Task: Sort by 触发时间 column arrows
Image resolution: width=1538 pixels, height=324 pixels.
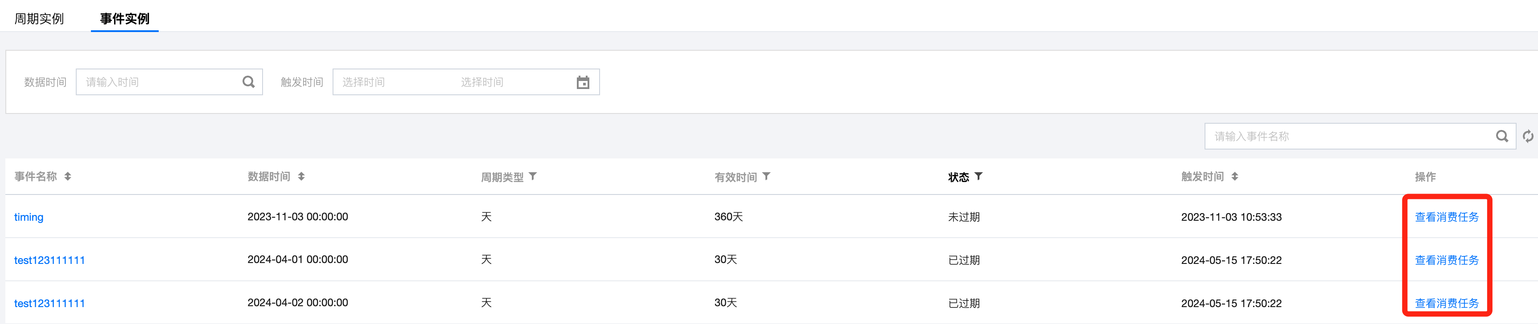Action: pos(1234,176)
